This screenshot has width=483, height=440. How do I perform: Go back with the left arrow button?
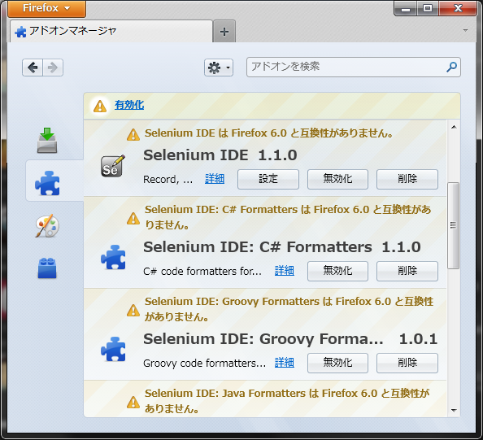[33, 68]
